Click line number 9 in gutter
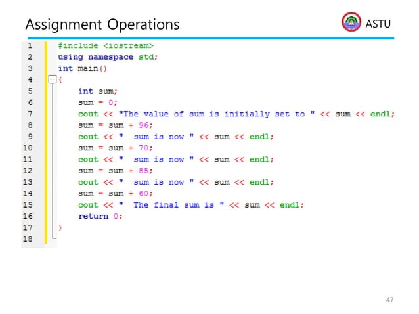 (x=30, y=137)
